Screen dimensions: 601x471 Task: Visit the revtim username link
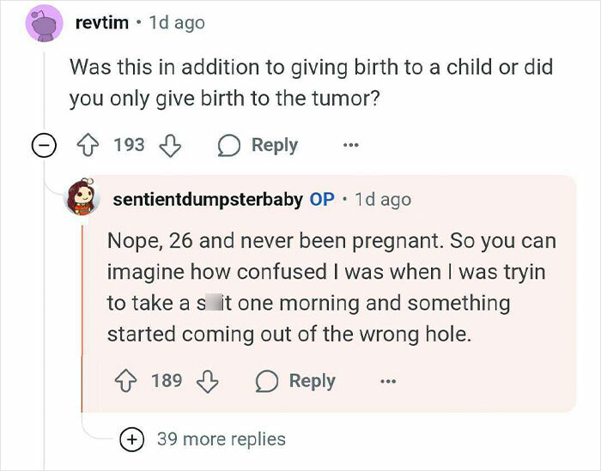pos(102,23)
